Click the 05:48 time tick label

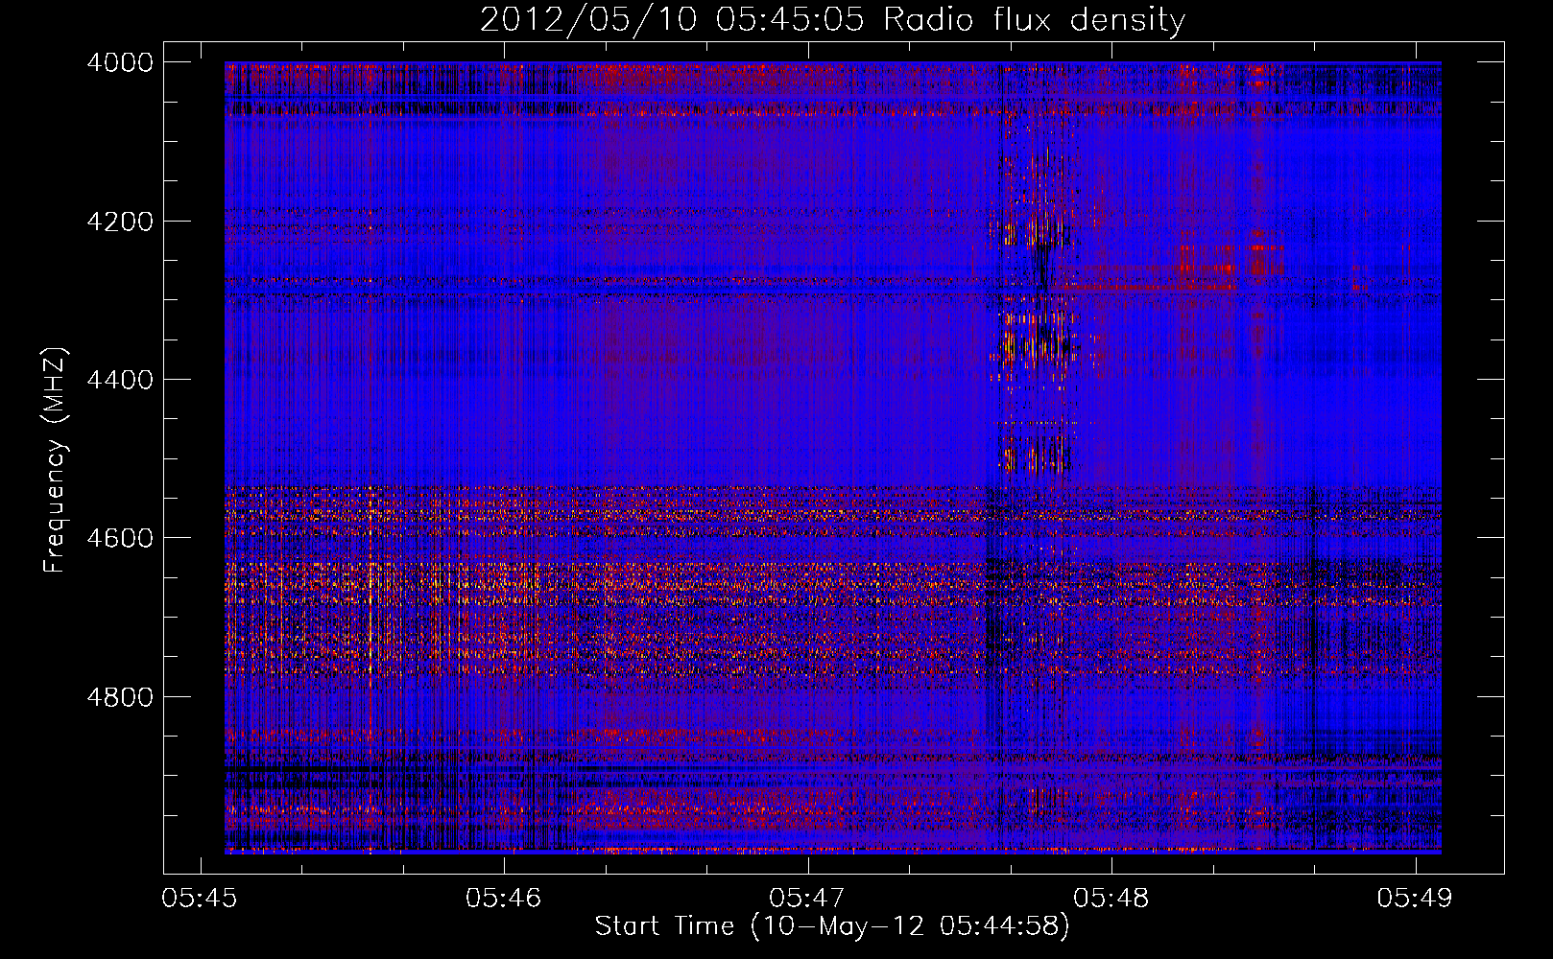(x=1111, y=898)
